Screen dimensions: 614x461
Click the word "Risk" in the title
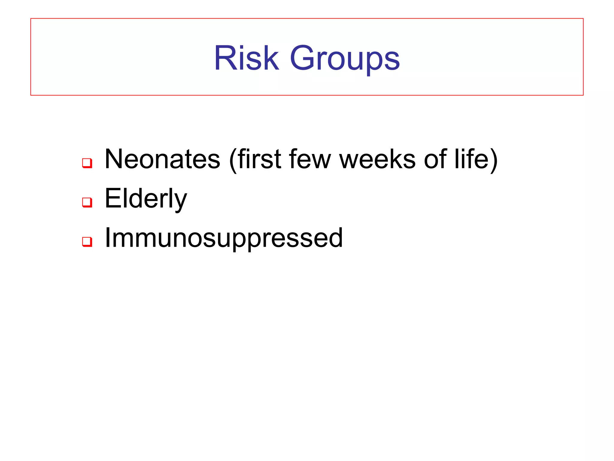tap(246, 58)
